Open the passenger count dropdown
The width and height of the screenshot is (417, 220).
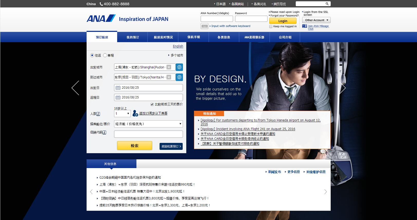[x=122, y=114]
